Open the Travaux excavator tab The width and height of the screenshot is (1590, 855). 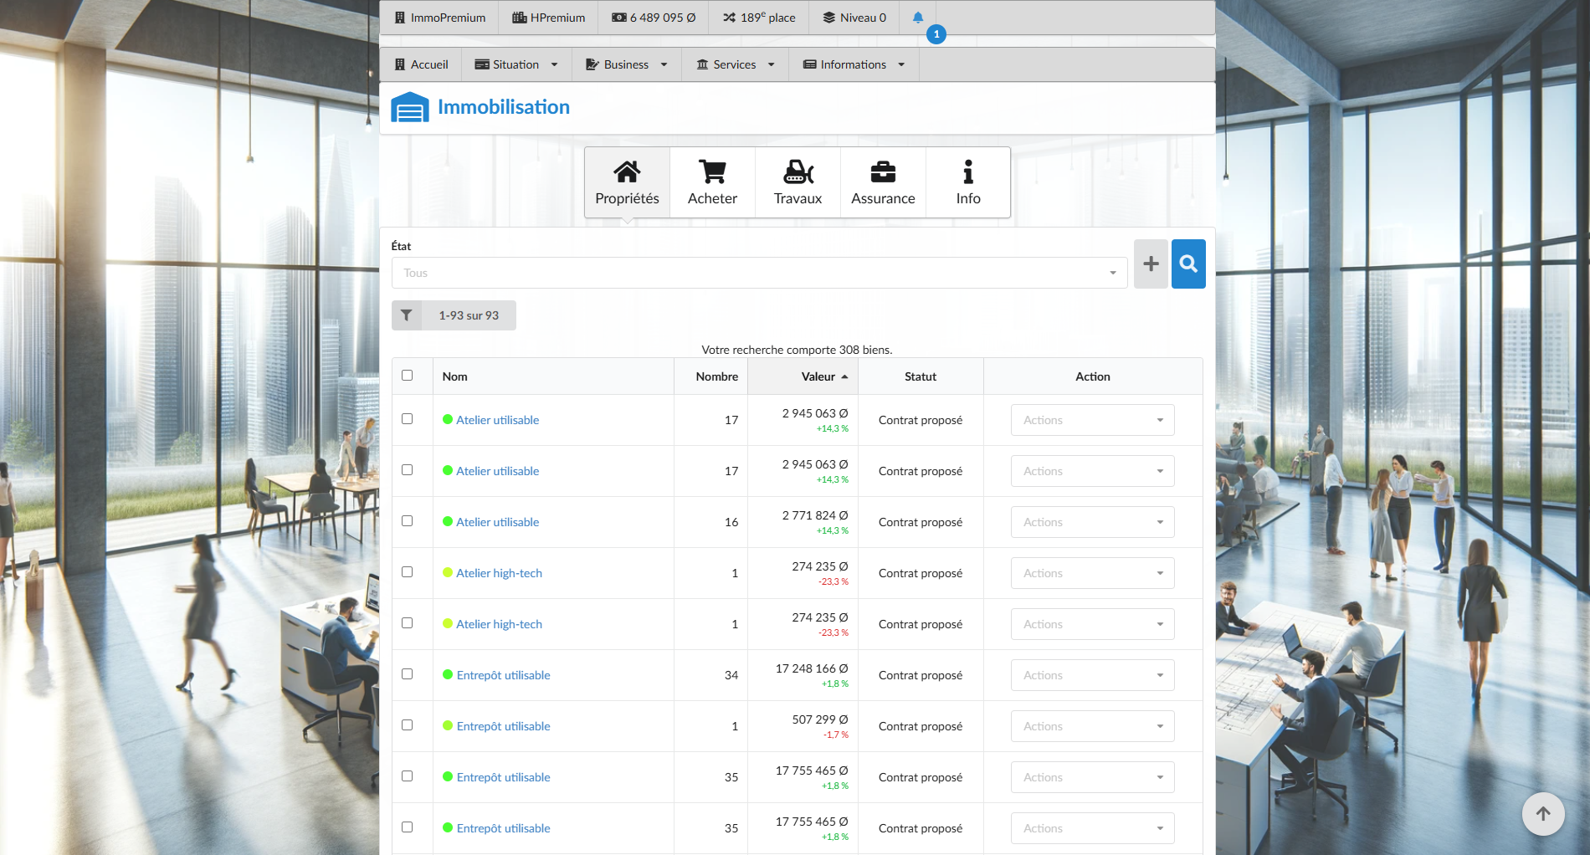(x=798, y=182)
